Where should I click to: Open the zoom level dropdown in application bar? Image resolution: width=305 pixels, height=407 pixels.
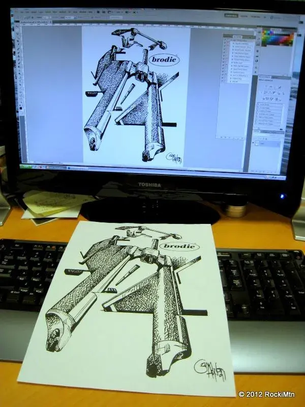pyautogui.click(x=119, y=12)
